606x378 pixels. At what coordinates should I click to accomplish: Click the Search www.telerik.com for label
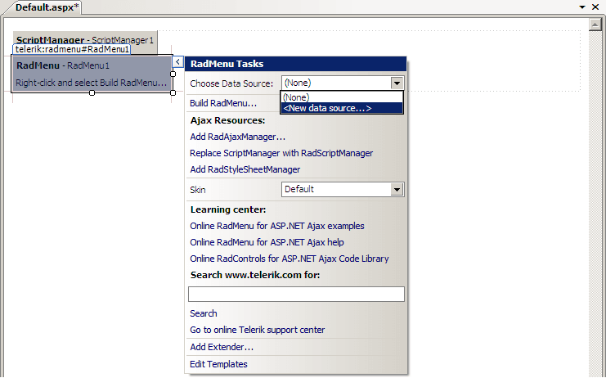pyautogui.click(x=255, y=275)
